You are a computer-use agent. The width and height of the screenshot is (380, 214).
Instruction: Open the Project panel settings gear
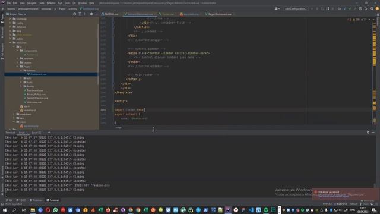pos(91,14)
